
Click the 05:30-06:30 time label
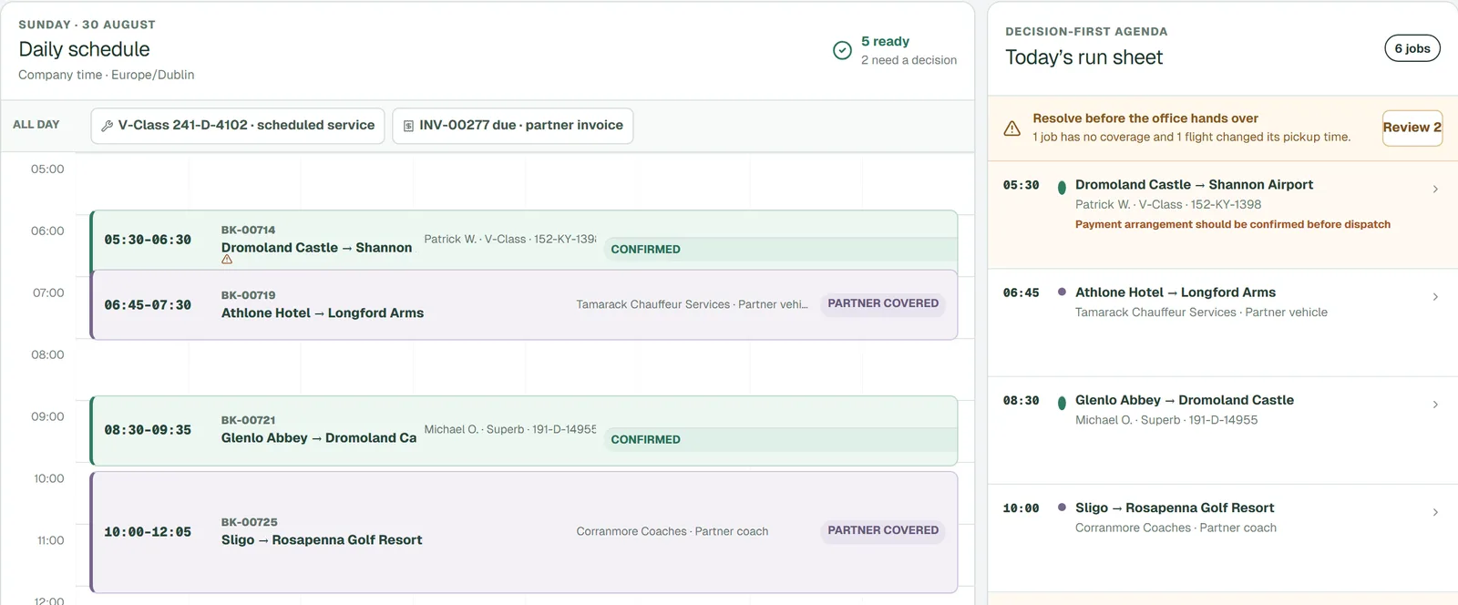point(148,240)
